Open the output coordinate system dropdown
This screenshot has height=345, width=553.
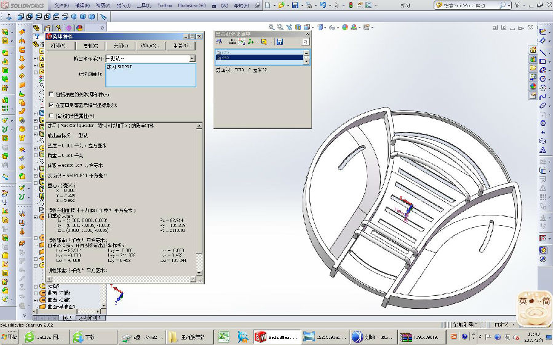click(x=193, y=58)
